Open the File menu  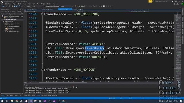click(2, 4)
